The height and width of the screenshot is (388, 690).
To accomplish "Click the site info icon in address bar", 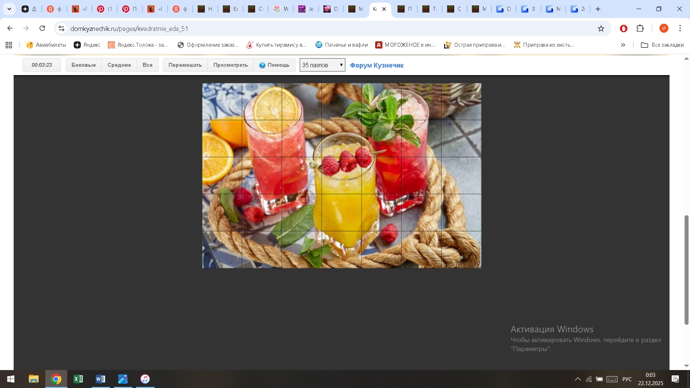I will tap(61, 28).
